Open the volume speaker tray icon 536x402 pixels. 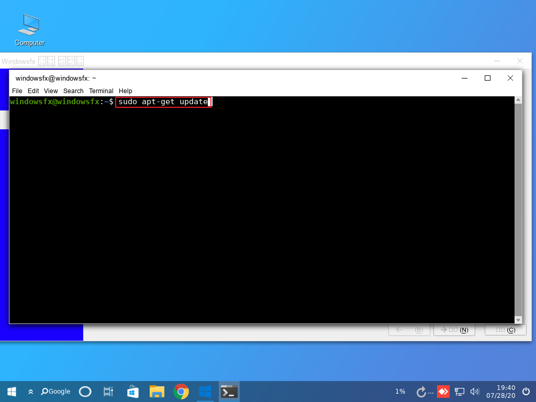(x=475, y=392)
